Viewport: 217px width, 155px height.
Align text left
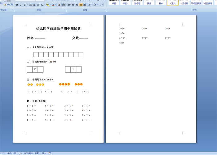click(69, 5)
